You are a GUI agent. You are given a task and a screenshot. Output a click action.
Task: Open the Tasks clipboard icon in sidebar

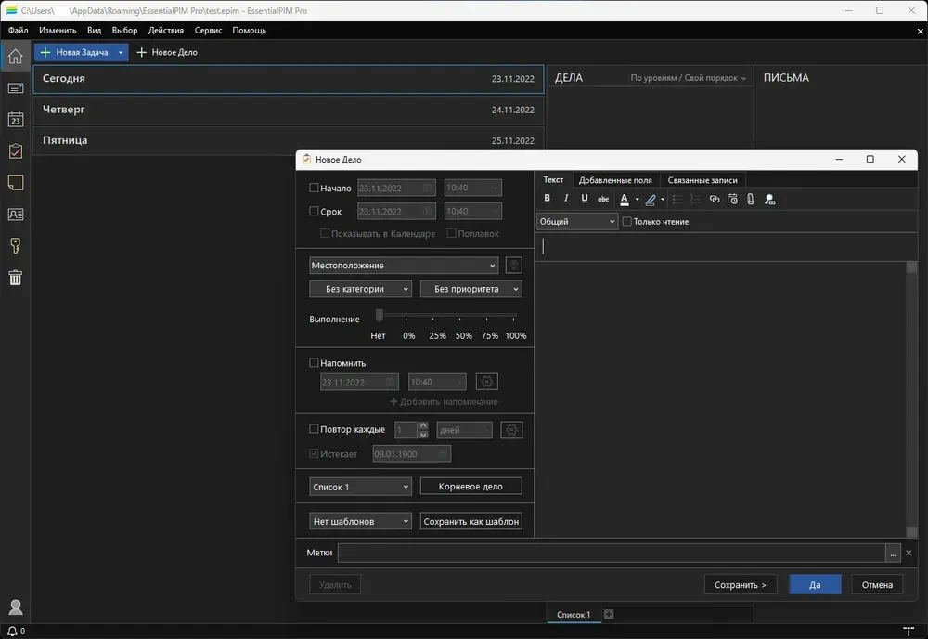pos(16,151)
